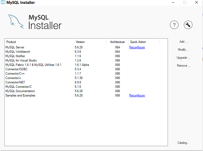Click version 5.1.38 cell

79,78
